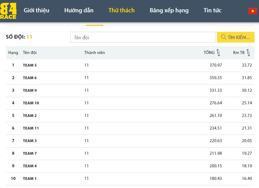Screen dimensions: 259x188
Task: Open TEAM 5 details
Action: (x=30, y=65)
